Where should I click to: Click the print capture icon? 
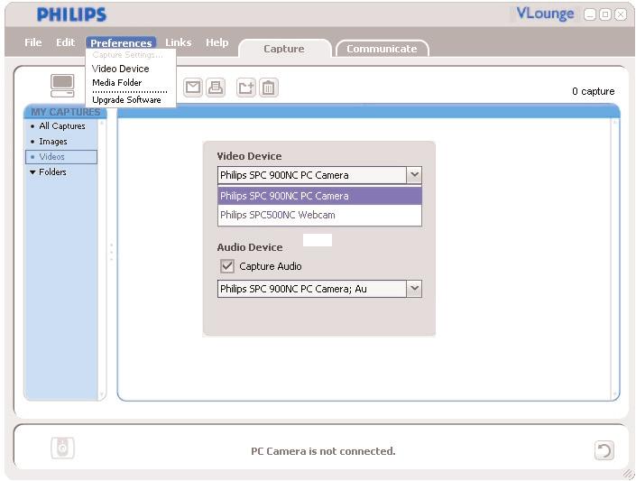click(x=216, y=88)
